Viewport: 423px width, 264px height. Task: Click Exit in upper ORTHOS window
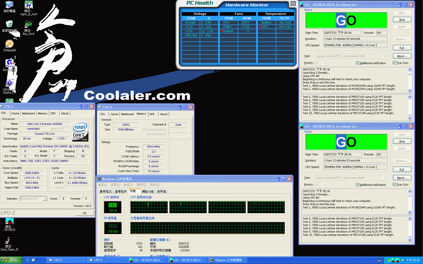pos(402,48)
